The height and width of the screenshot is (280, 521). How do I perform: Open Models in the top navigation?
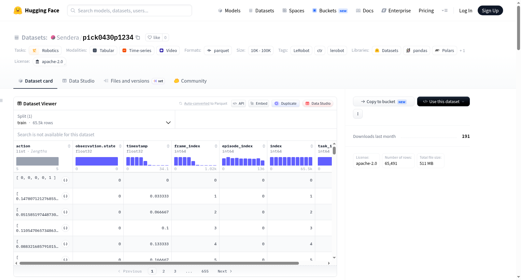[x=229, y=10]
